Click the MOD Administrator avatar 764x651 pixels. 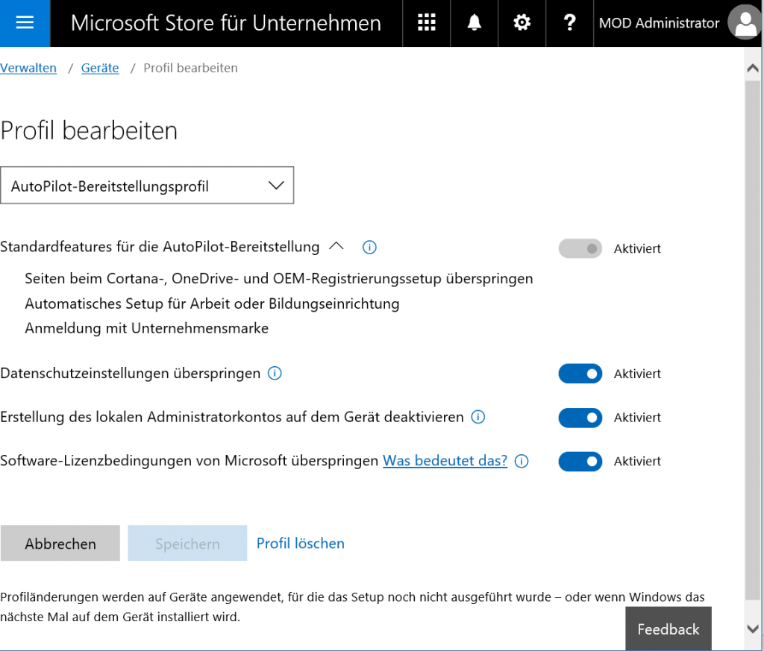745,22
